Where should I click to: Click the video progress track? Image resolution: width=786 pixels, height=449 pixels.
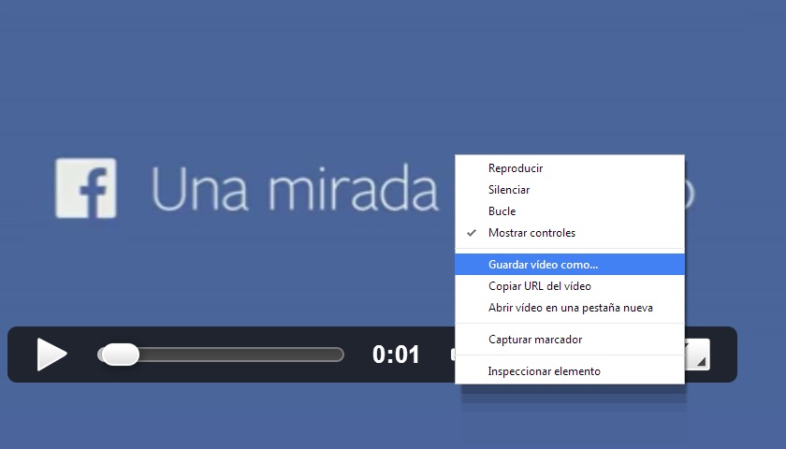tap(221, 355)
